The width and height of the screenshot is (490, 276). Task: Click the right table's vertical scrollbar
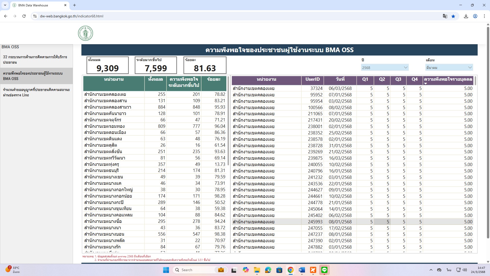tap(475, 81)
